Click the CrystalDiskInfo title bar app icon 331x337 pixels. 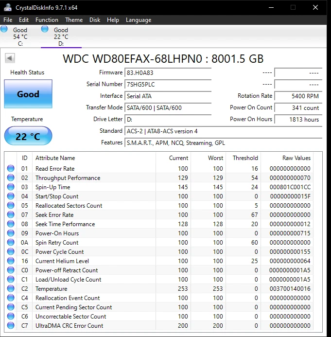[x=8, y=7]
